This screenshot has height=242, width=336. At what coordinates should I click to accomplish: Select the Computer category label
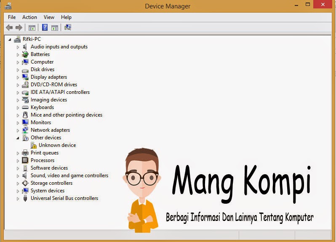42,62
